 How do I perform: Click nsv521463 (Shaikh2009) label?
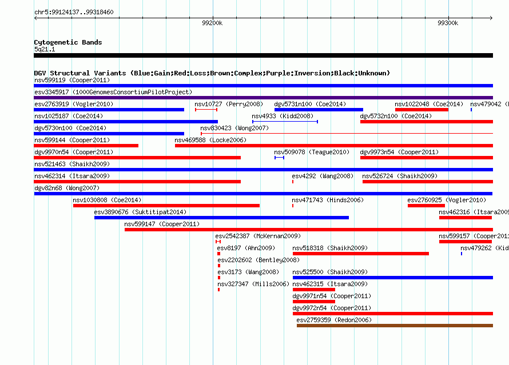click(x=72, y=164)
